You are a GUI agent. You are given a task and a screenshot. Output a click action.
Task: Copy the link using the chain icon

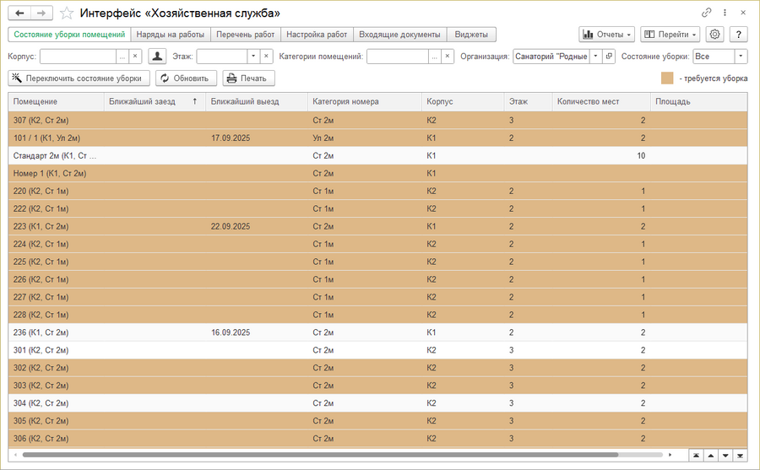click(706, 13)
